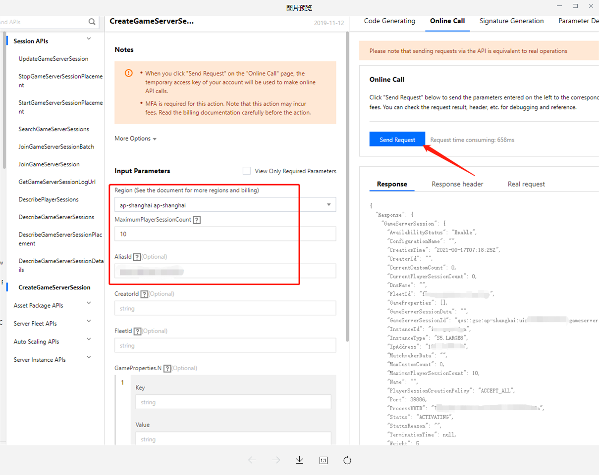599x475 pixels.
Task: Open StopGameServerSessionPlacement API
Action: (x=60, y=81)
